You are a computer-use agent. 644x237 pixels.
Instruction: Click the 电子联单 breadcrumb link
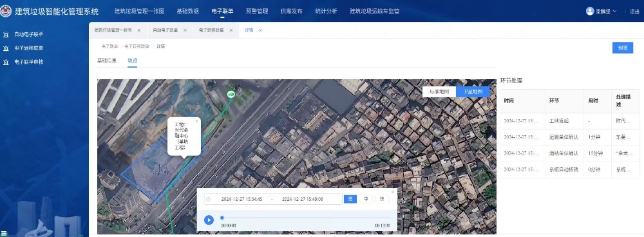coord(109,47)
